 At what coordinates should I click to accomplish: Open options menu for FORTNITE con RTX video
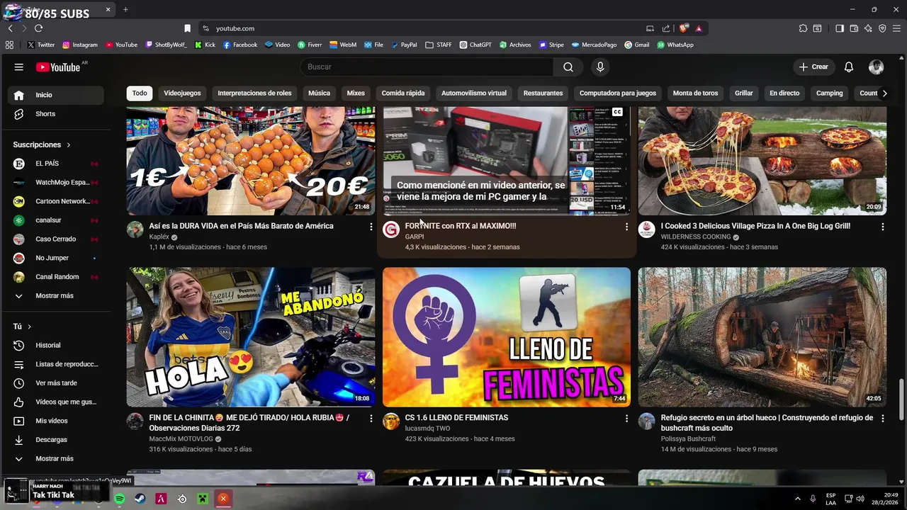626,227
